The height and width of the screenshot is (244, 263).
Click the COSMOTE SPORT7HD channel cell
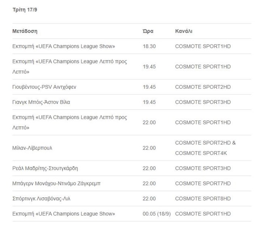[x=203, y=183]
